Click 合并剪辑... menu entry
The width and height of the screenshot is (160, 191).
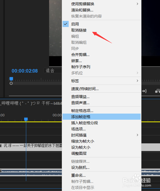tap(101, 54)
